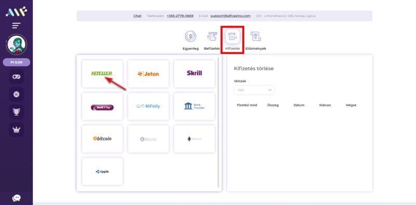Open the VIP crown icon
Screen dimensions: 416x205
17,130
